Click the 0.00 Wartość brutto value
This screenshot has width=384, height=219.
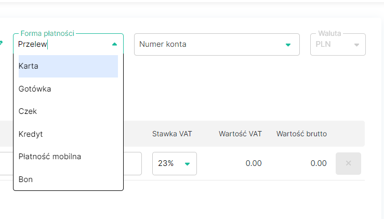[319, 163]
